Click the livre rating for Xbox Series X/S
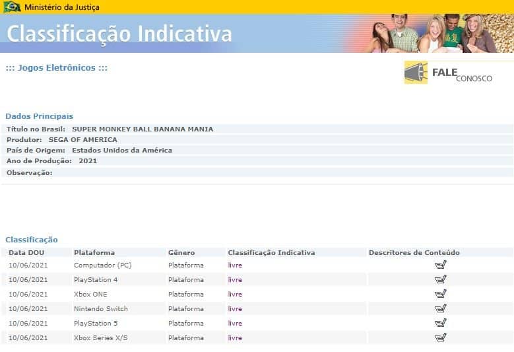The width and height of the screenshot is (514, 352). (x=235, y=337)
